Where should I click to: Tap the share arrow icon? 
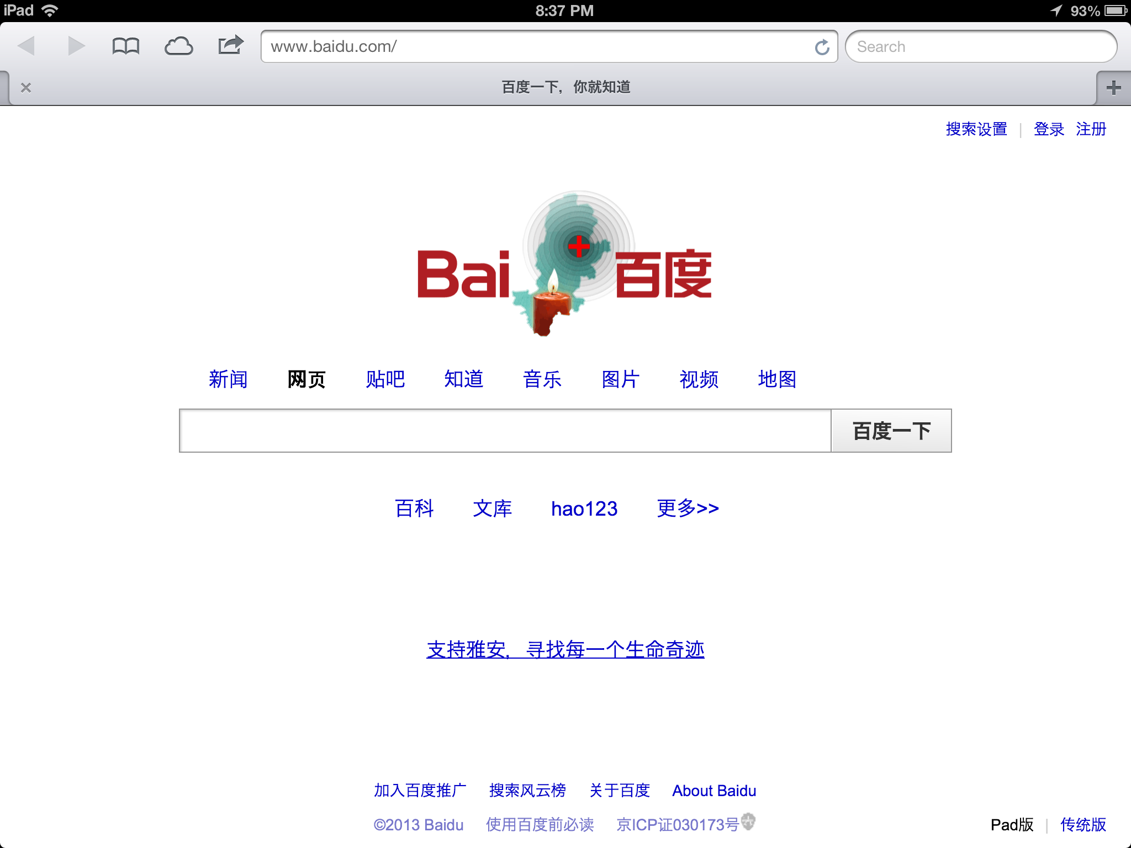[x=230, y=45]
